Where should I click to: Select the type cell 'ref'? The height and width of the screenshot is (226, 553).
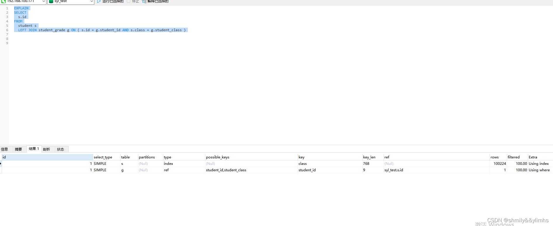click(x=184, y=170)
